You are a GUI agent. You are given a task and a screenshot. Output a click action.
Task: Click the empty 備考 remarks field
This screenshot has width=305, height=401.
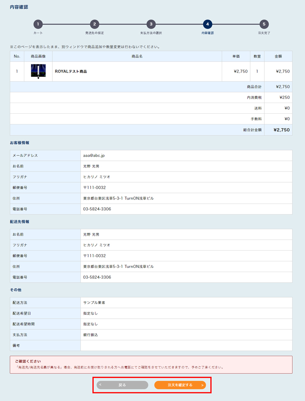click(x=186, y=345)
